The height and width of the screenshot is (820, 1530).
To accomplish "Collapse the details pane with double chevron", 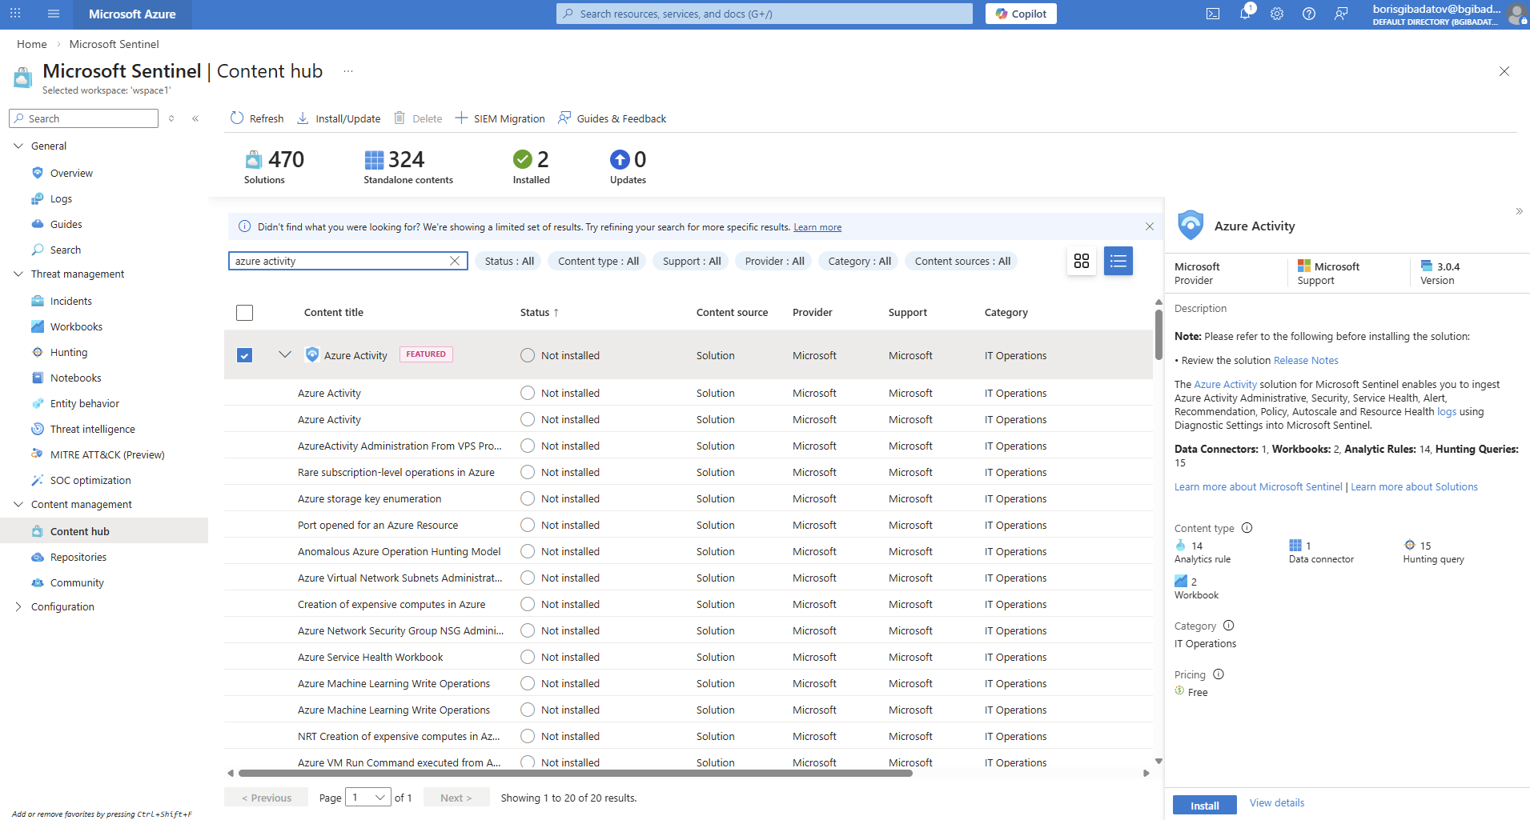I will [1519, 211].
